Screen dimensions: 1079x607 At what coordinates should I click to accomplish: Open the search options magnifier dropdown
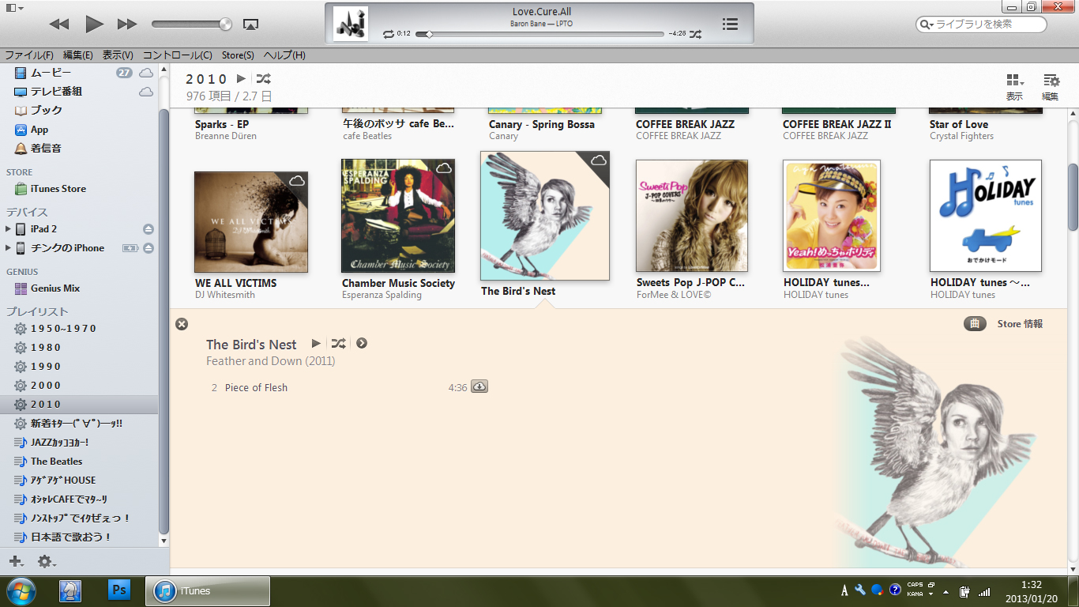click(x=927, y=25)
